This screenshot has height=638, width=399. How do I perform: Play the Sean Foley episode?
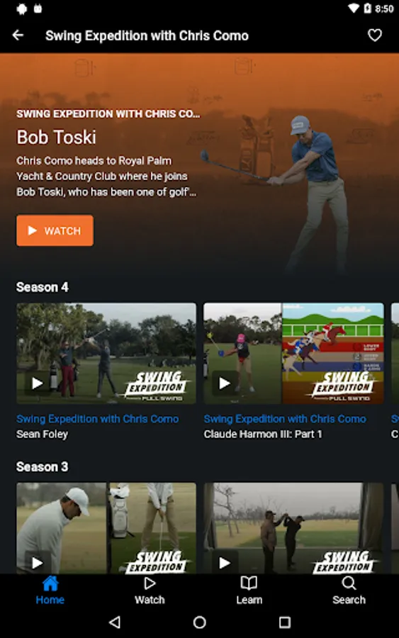(x=38, y=383)
